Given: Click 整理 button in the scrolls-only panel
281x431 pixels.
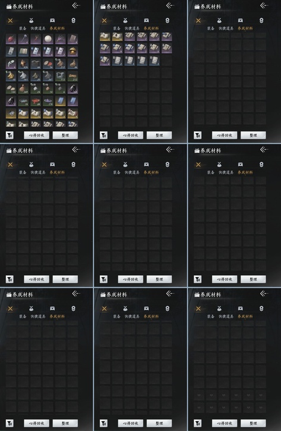Looking at the screenshot, I should pyautogui.click(x=160, y=135).
